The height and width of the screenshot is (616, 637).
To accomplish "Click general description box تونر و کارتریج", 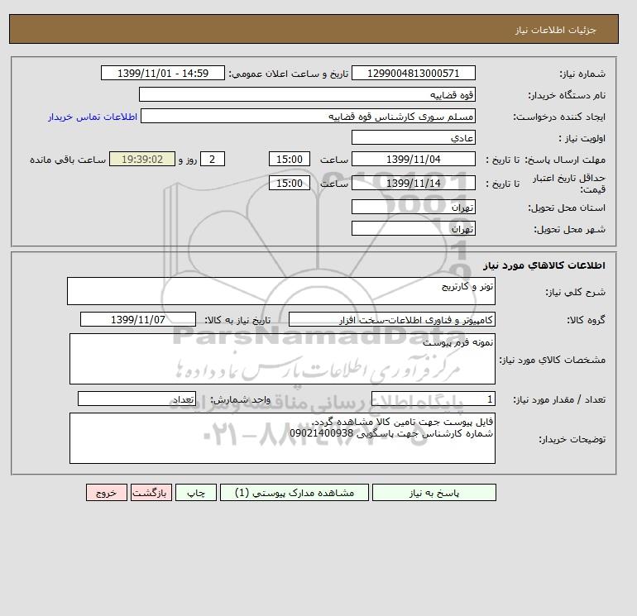I will [x=281, y=291].
